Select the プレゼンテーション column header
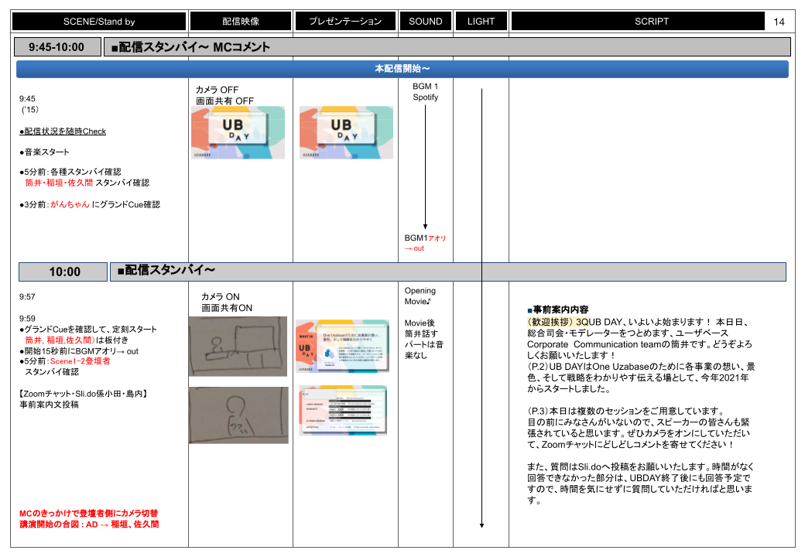 point(345,22)
